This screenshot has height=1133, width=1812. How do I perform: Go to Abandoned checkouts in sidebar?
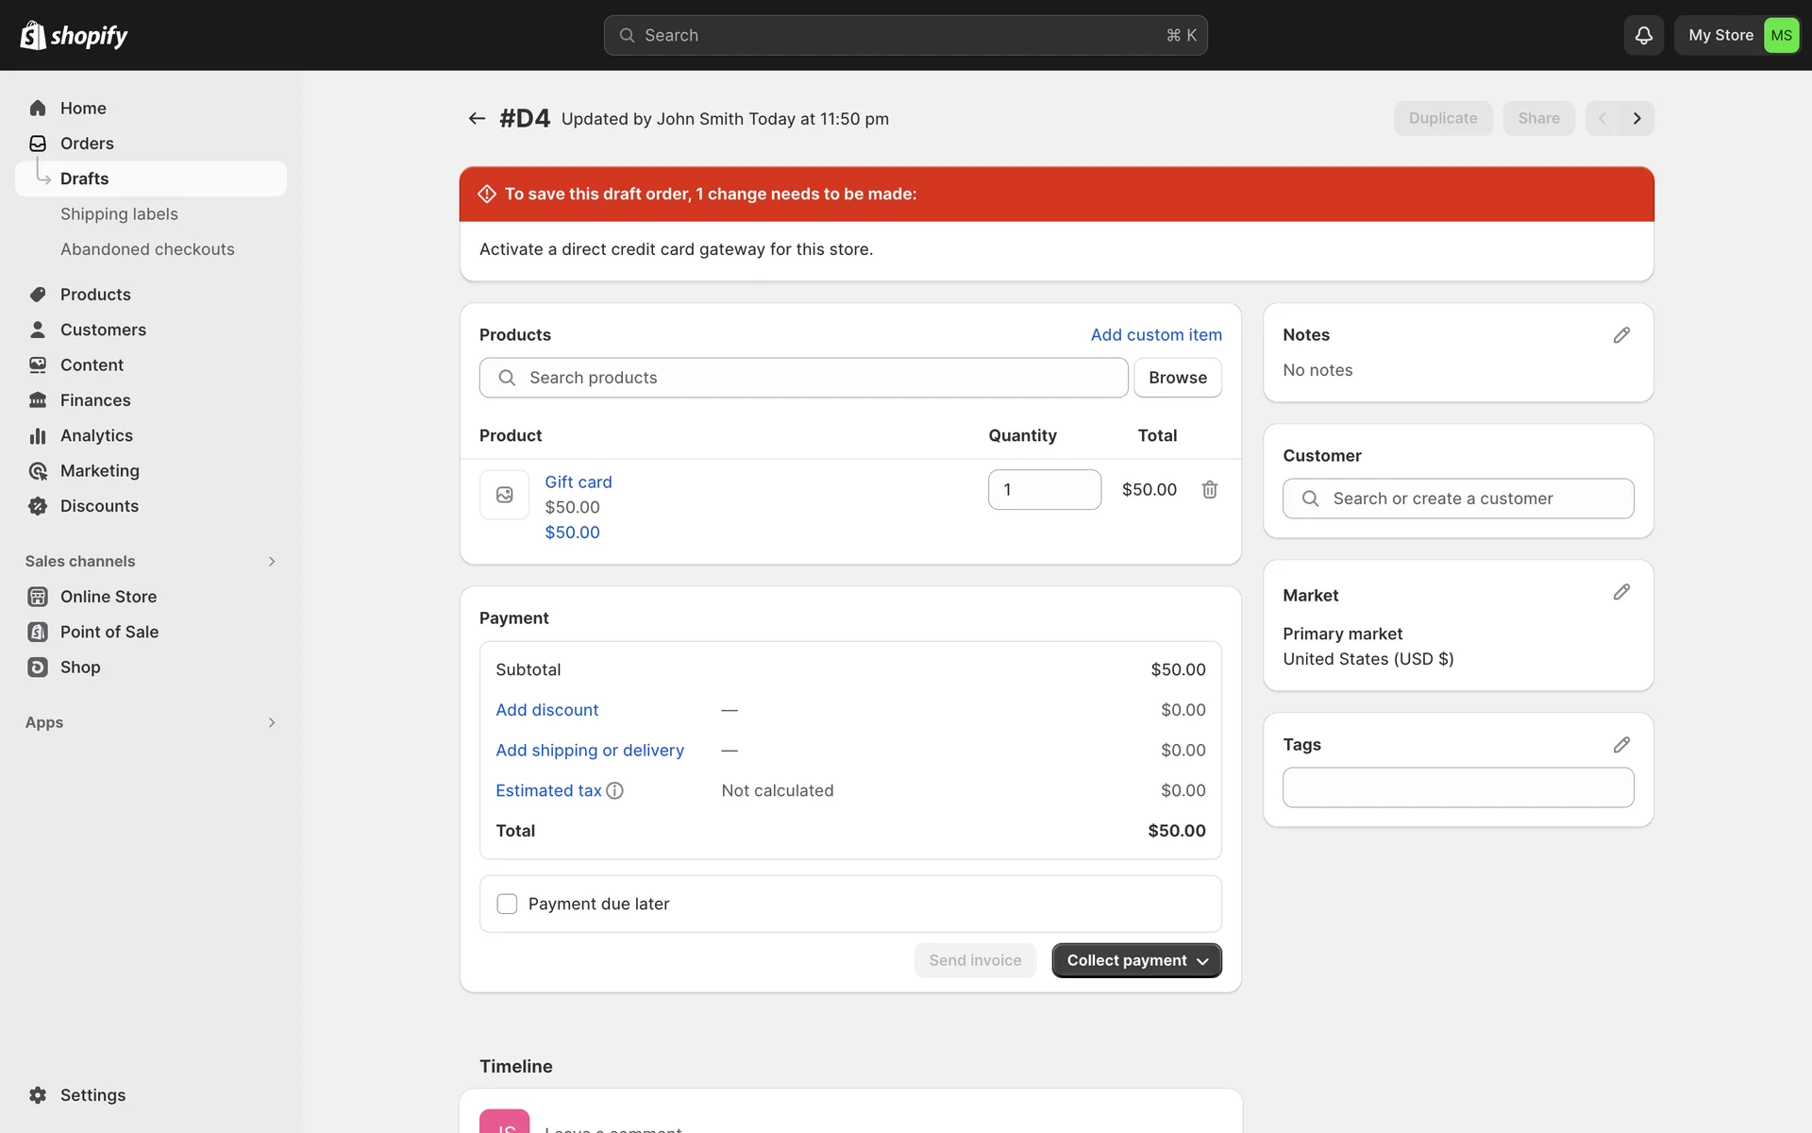coord(147,249)
